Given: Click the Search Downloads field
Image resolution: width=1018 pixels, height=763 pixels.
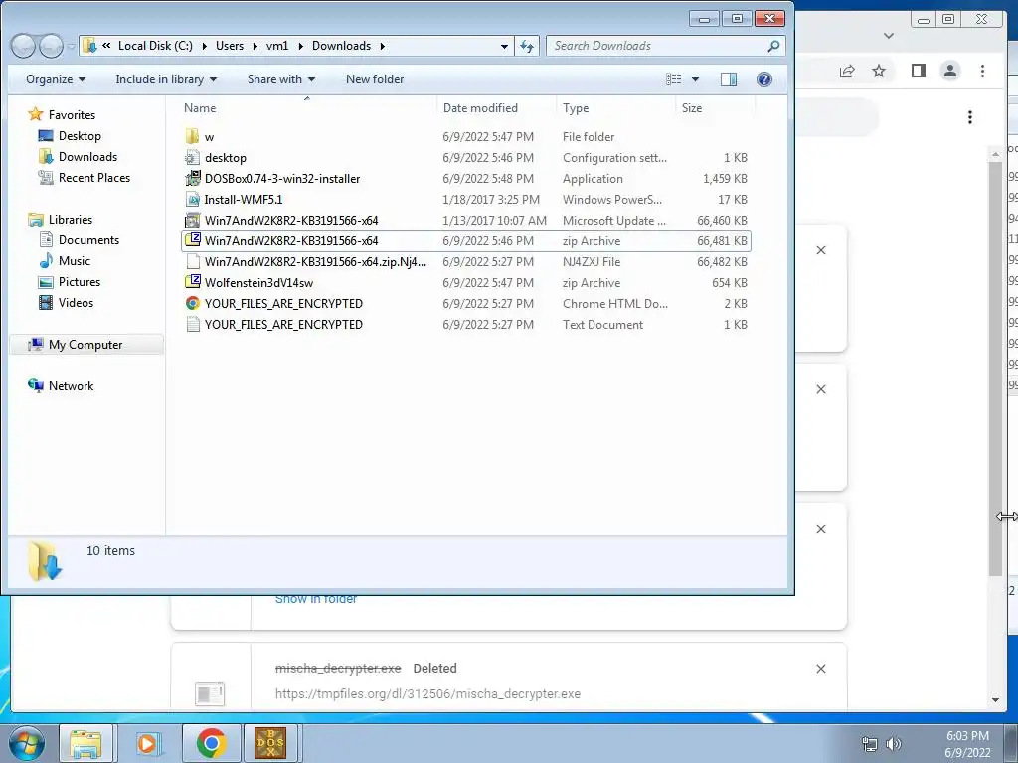Looking at the screenshot, I should 665,46.
